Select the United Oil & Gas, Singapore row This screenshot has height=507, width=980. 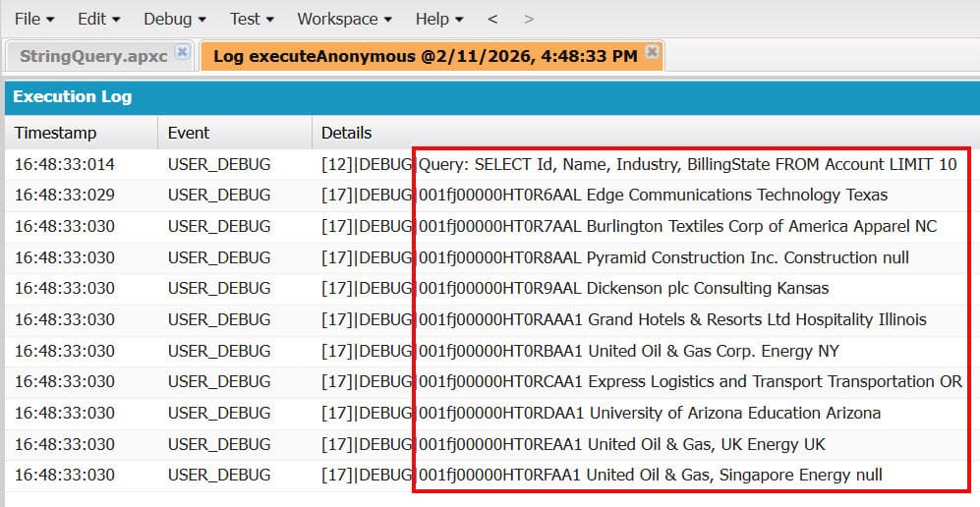coord(492,476)
